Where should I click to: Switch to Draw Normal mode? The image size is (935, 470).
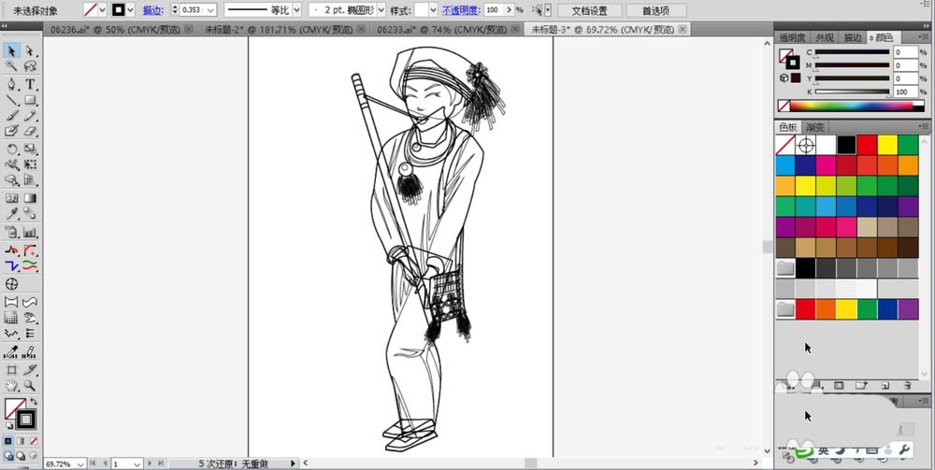[x=8, y=456]
